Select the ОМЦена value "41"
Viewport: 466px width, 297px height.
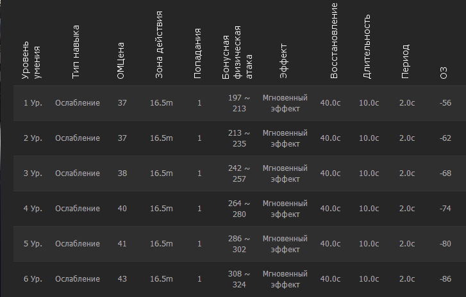click(122, 244)
